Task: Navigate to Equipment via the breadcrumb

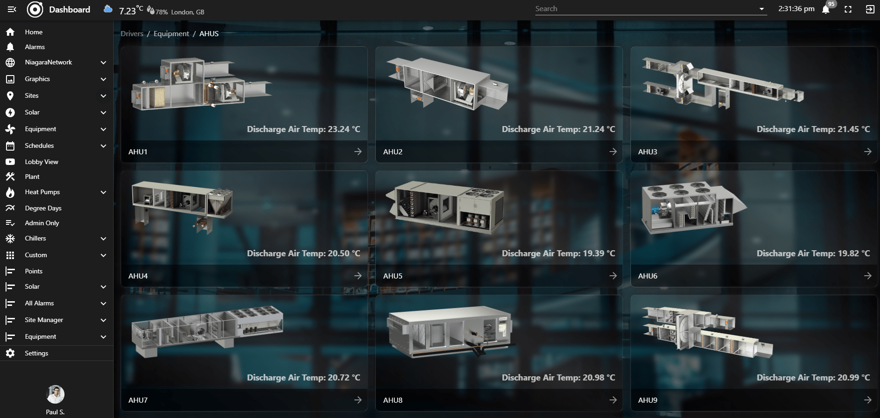Action: [x=171, y=33]
